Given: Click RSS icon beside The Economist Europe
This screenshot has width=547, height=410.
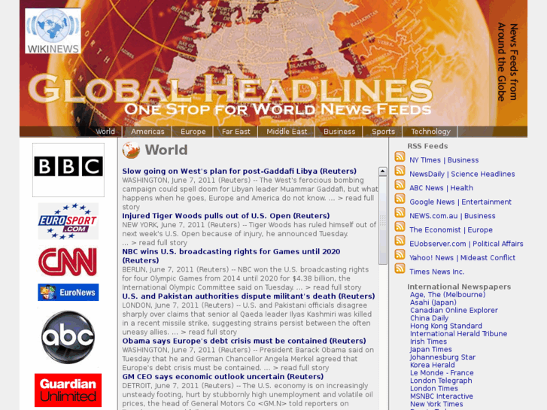Looking at the screenshot, I should pos(400,226).
